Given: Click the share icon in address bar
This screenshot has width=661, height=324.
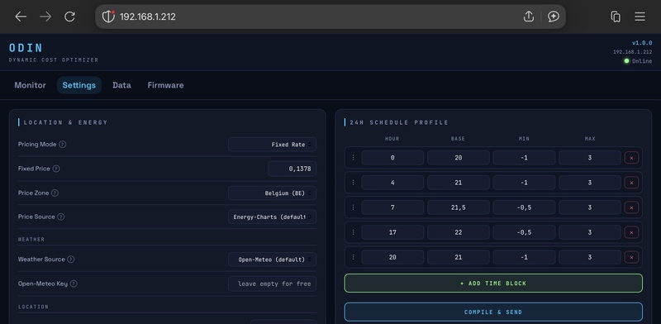Looking at the screenshot, I should (x=529, y=17).
